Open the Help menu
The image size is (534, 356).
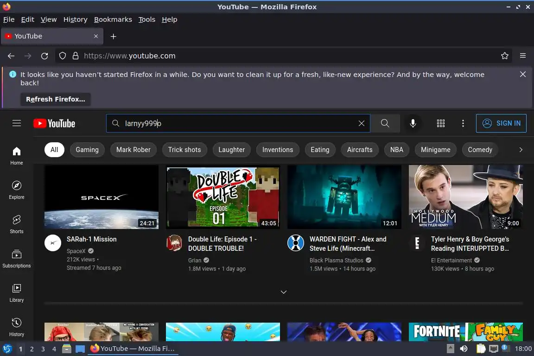pyautogui.click(x=169, y=19)
